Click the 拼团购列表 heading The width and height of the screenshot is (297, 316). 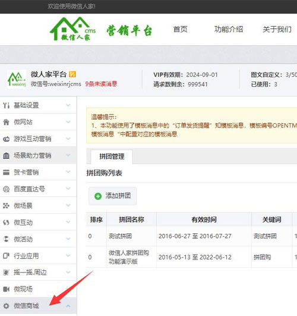[x=104, y=173]
